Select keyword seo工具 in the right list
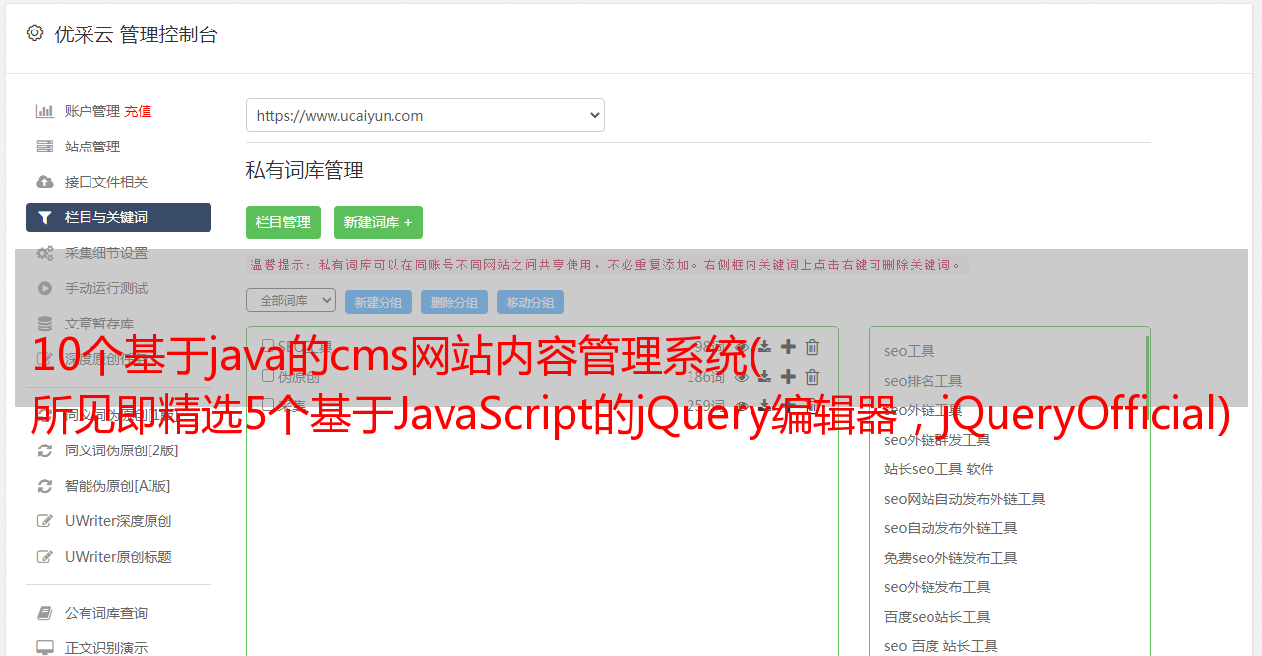Viewport: 1262px width, 656px height. [x=910, y=351]
